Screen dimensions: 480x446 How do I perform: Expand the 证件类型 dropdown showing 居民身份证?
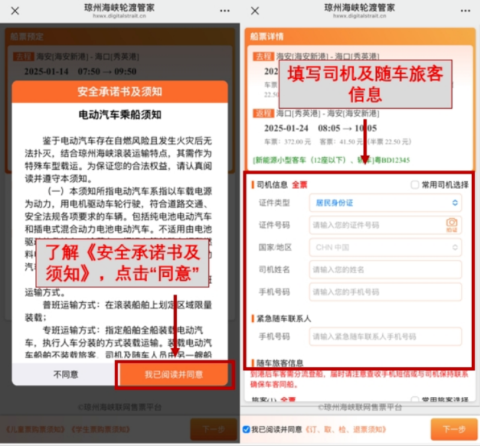pyautogui.click(x=385, y=203)
